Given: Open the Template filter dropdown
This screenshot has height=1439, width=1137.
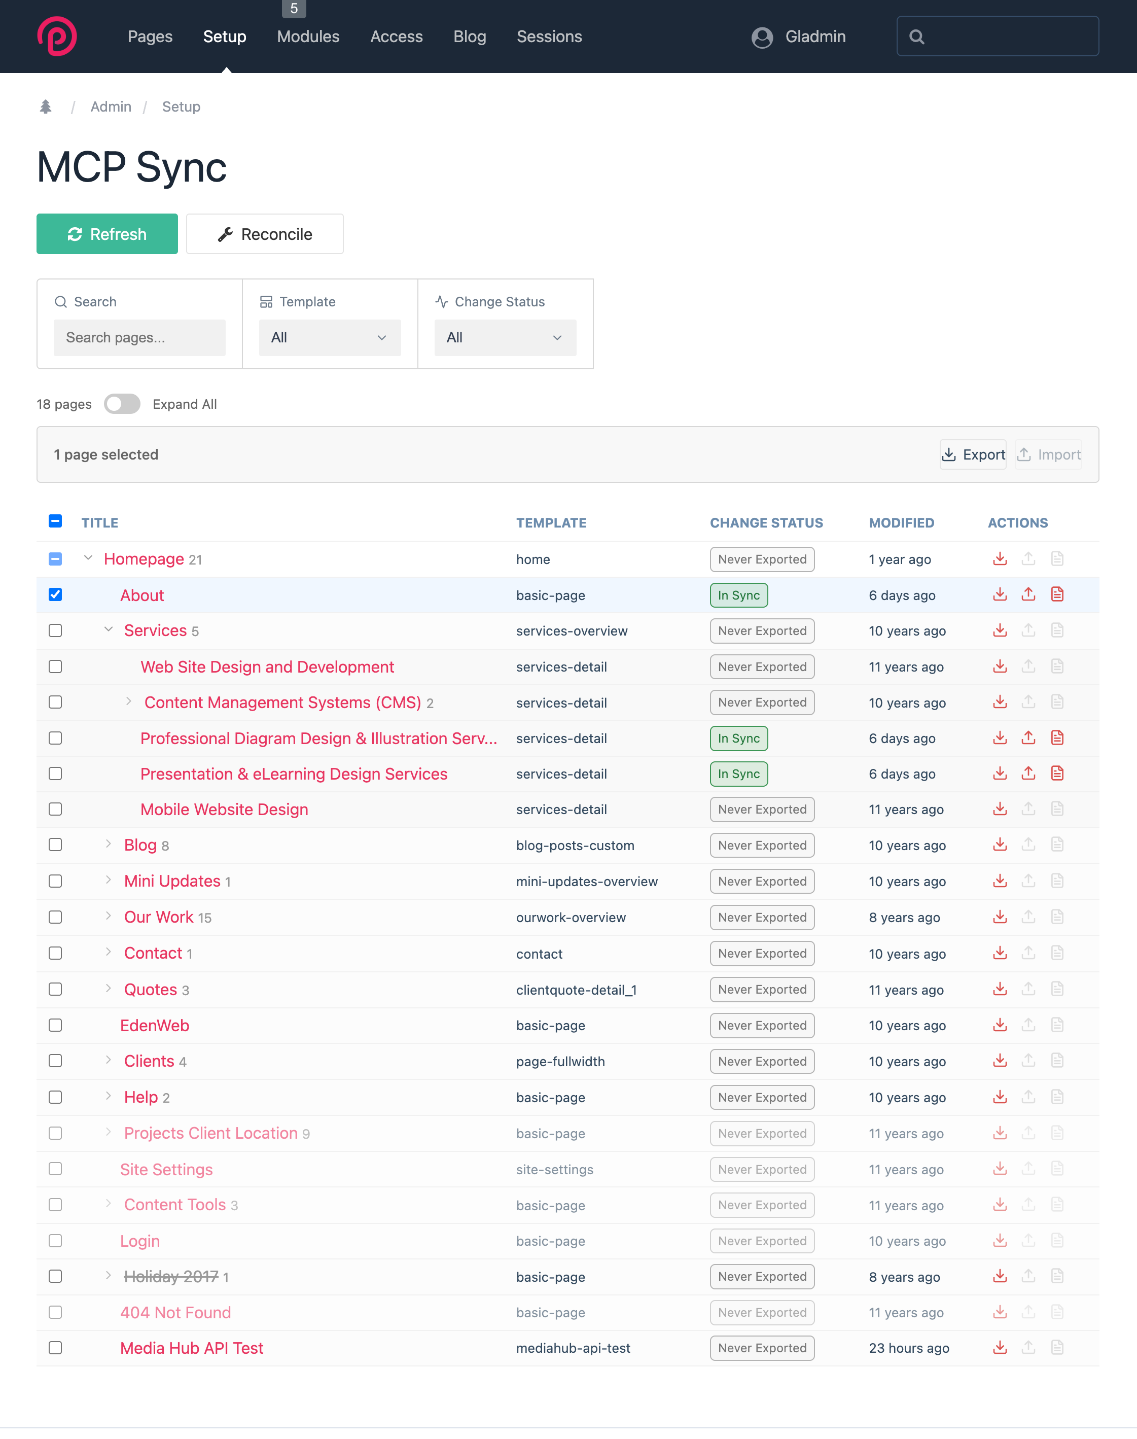Looking at the screenshot, I should [x=330, y=338].
